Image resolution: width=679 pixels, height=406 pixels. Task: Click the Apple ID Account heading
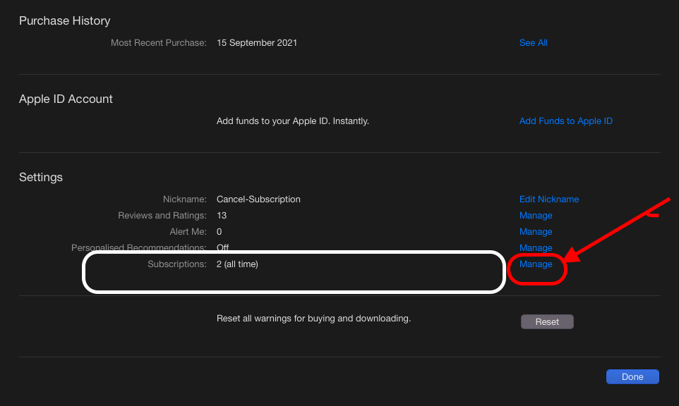coord(66,99)
